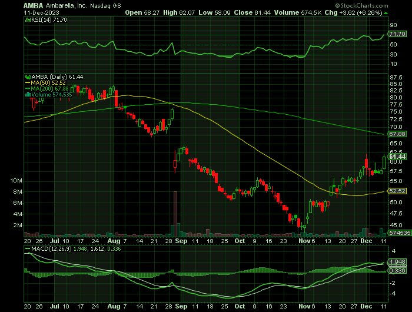Click the 55.0 price axis label
Screen dimensions: 412x312
click(x=397, y=181)
